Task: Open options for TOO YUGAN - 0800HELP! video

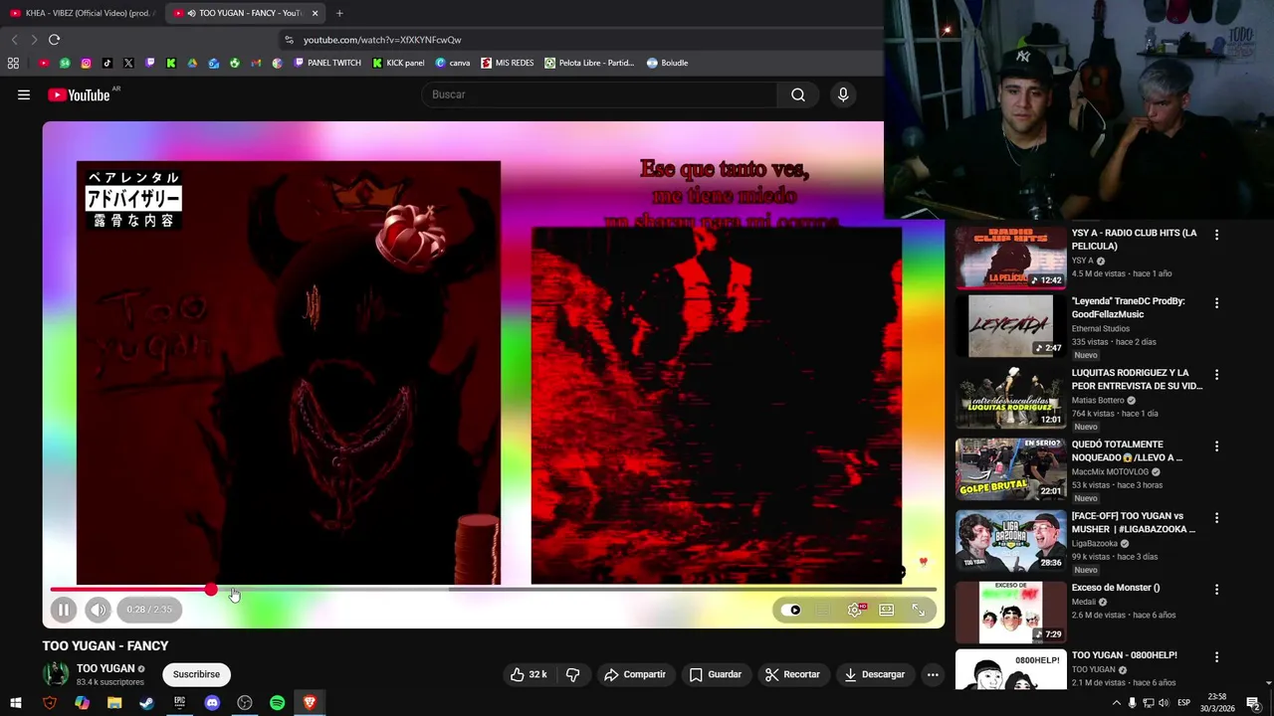Action: (x=1216, y=657)
